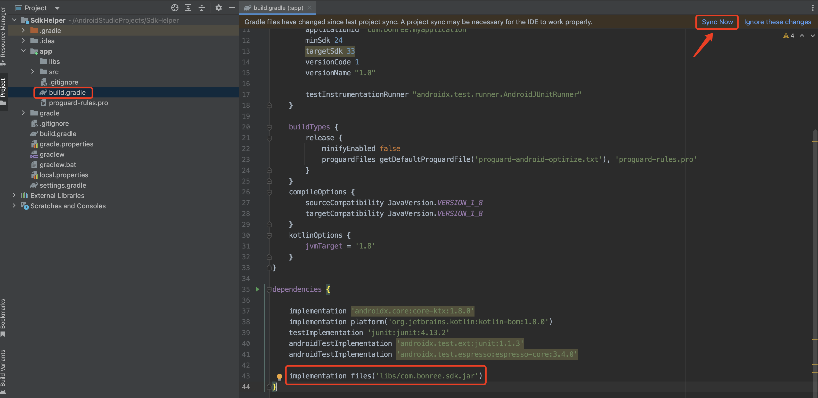Screen dimensions: 818x398
Task: Click the Sync Now link
Action: click(x=717, y=22)
